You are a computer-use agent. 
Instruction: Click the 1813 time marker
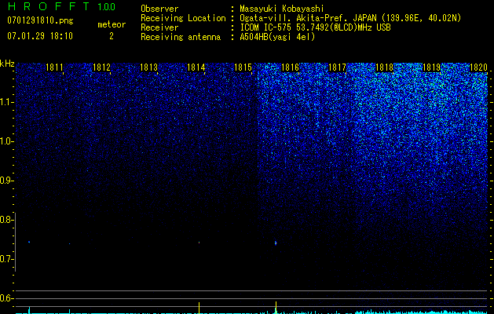pyautogui.click(x=148, y=68)
